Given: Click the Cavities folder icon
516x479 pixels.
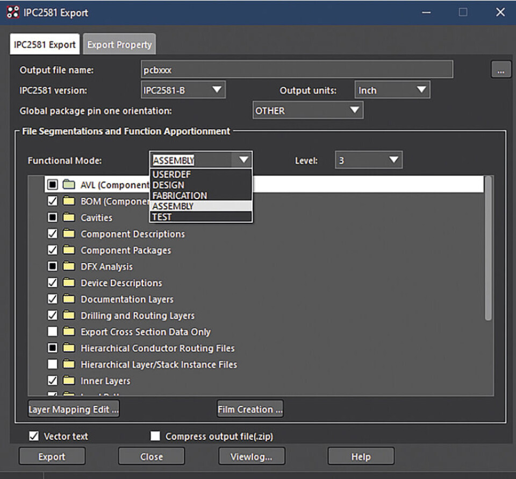Looking at the screenshot, I should point(69,217).
